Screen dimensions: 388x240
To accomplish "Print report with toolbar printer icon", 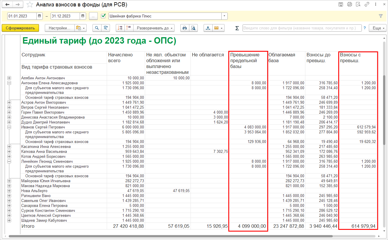I will coord(184,28).
